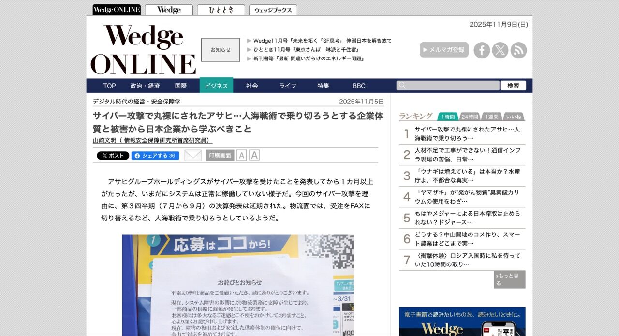Select the smaller font size A icon
Screen dimensions: 619x336
point(241,155)
